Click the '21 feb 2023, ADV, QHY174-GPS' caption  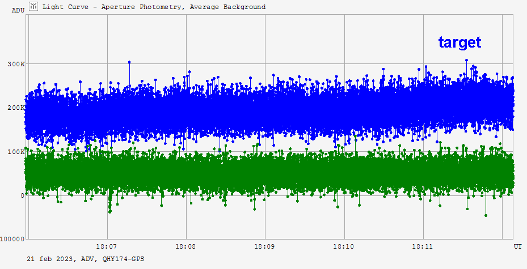(86, 259)
